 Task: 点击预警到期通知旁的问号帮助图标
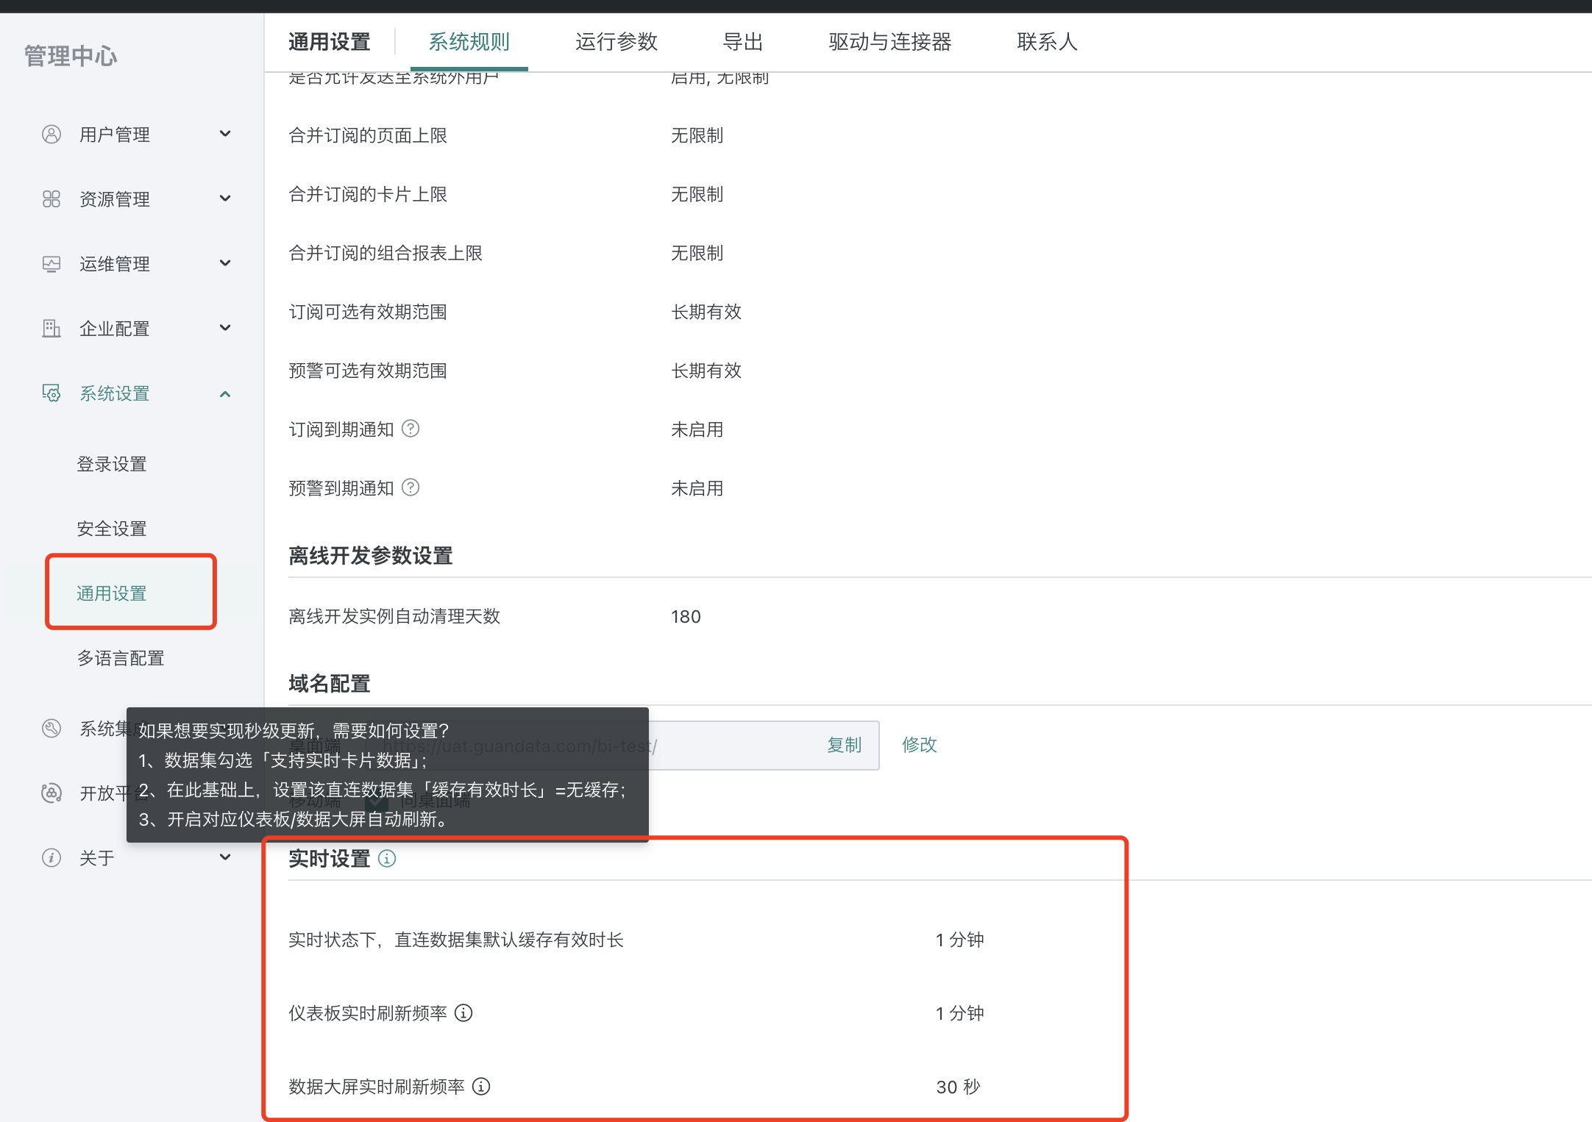pos(411,487)
